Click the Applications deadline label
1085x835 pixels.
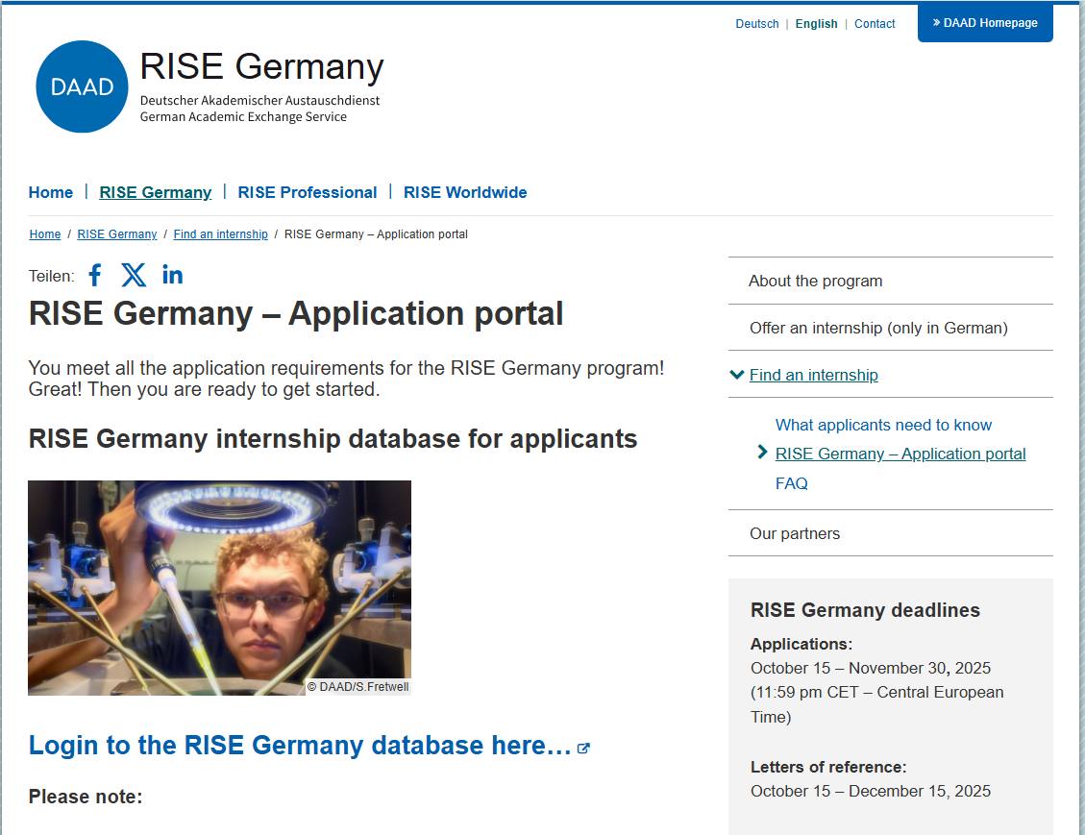[x=801, y=644]
